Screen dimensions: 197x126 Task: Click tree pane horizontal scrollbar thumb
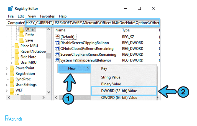(26, 98)
